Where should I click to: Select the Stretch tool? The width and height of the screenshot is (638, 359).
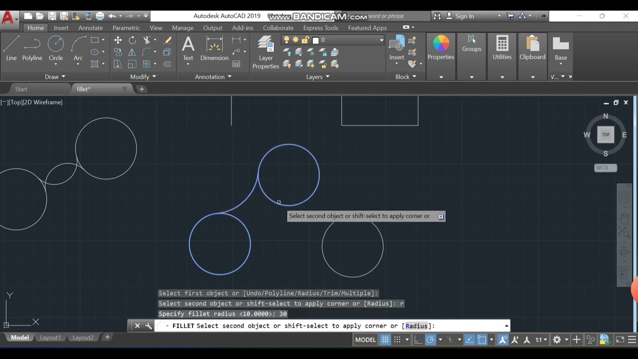[x=118, y=64]
